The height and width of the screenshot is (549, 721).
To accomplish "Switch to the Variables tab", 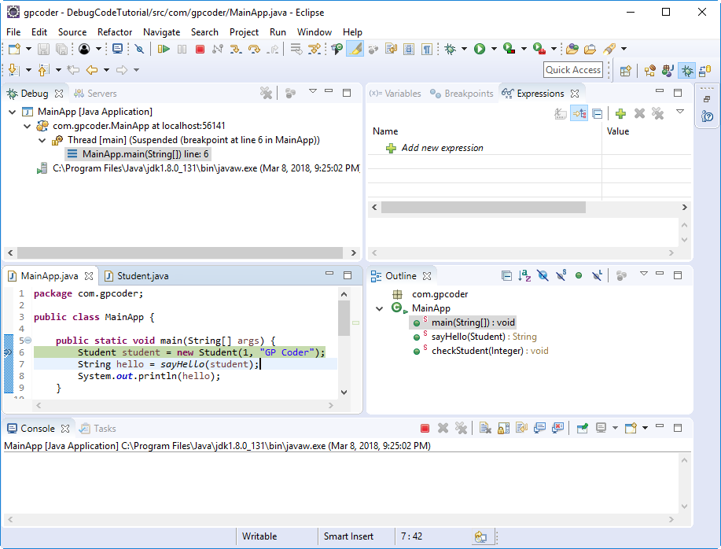I will click(x=395, y=94).
